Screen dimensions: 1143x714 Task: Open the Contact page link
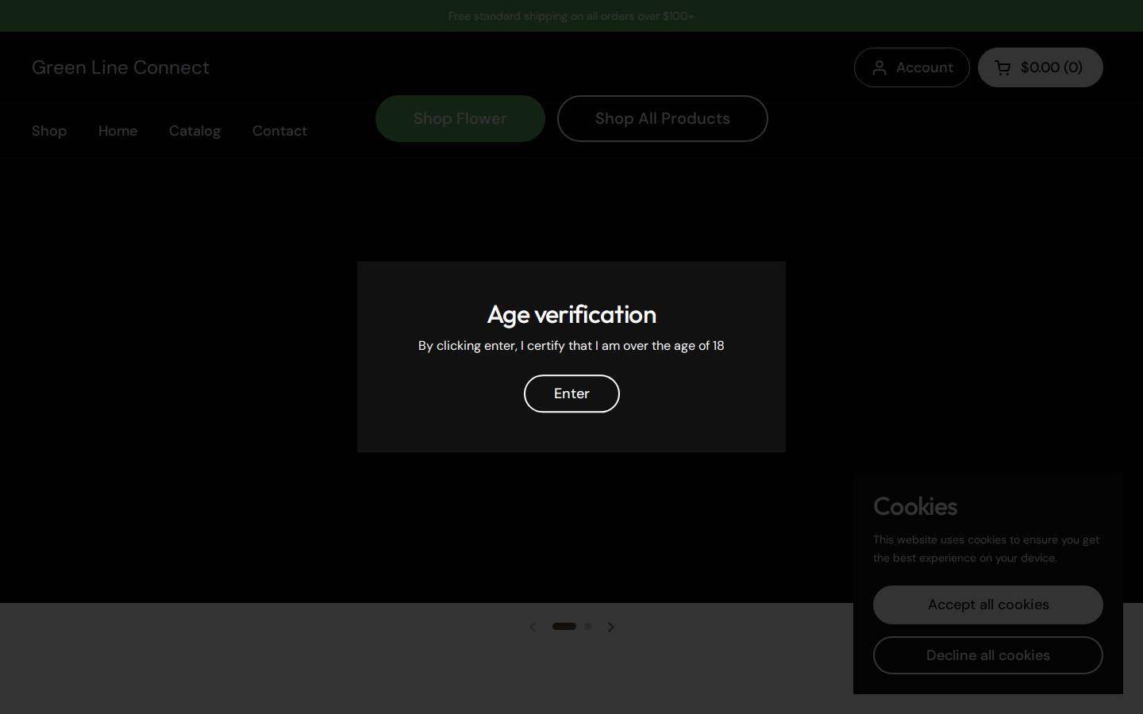point(279,131)
